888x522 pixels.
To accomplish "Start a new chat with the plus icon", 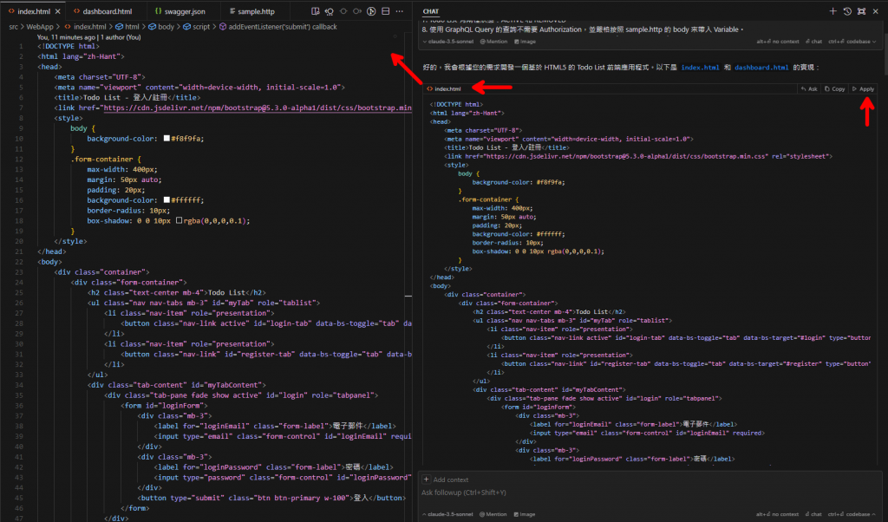I will point(832,11).
